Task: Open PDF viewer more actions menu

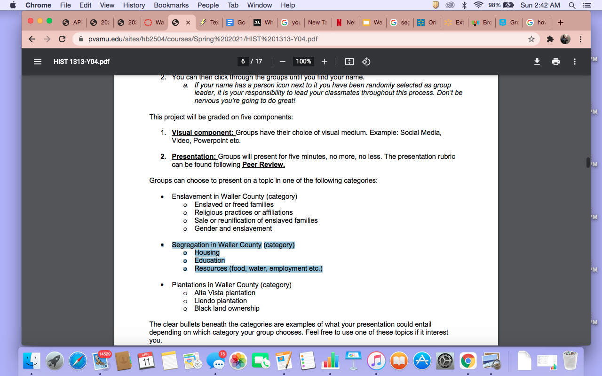Action: [574, 62]
